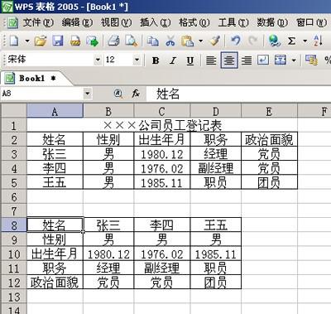Image resolution: width=331 pixels, height=314 pixels.
Task: Click the Cut scissors icon
Action: [x=170, y=41]
